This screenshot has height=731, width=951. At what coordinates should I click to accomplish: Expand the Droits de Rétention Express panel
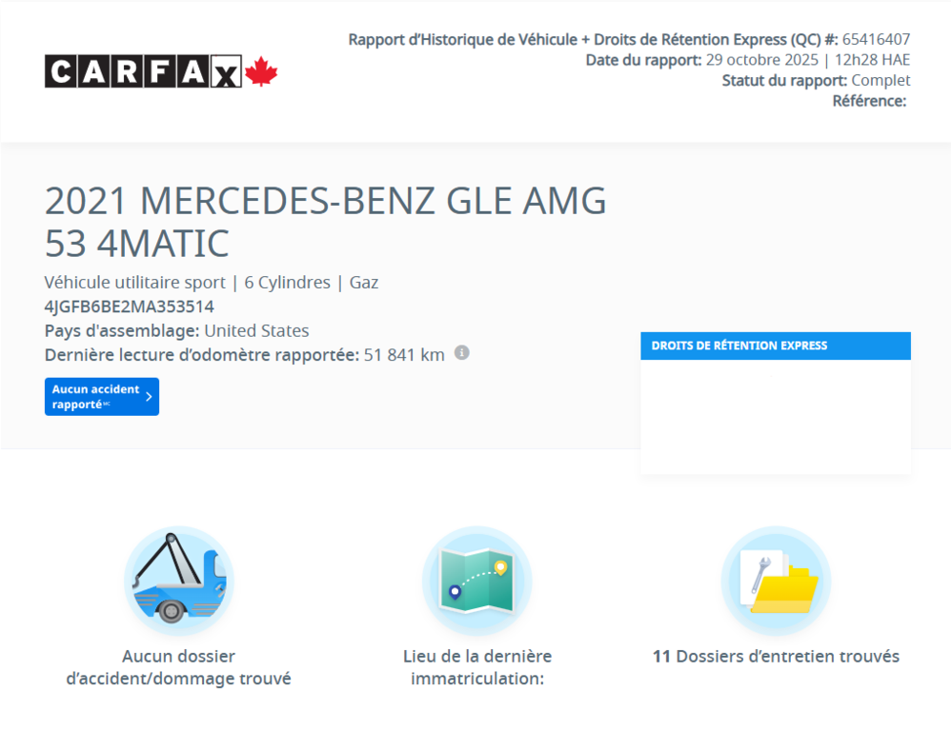tap(775, 346)
